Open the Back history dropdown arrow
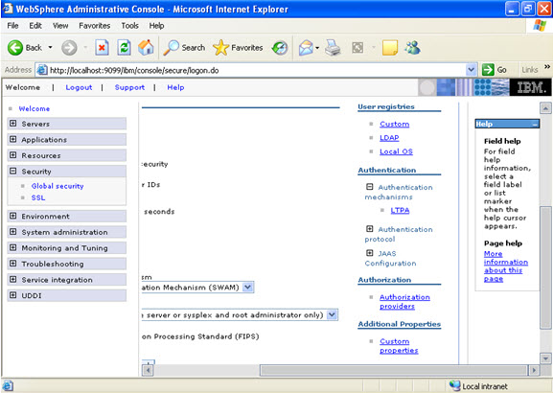Screen dimensions: 553x393 50,47
